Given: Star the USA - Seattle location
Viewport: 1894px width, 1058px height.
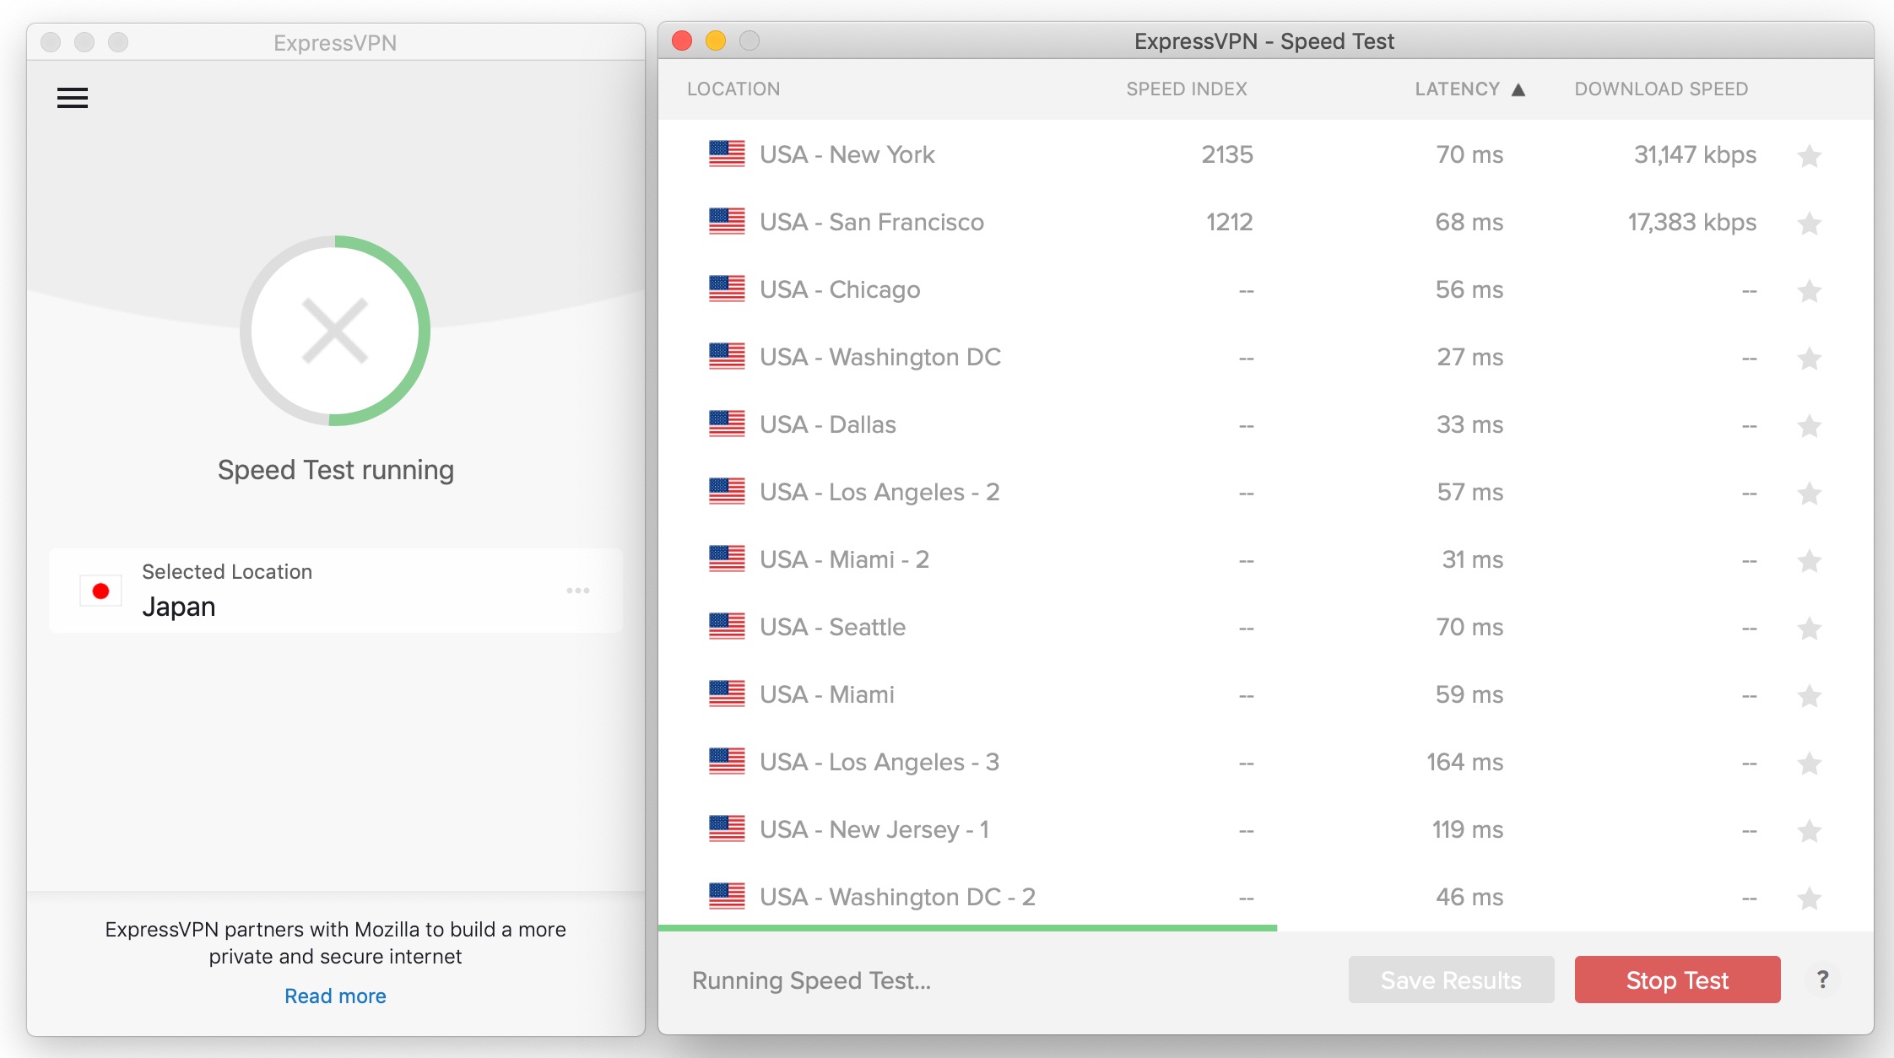Looking at the screenshot, I should pos(1809,628).
